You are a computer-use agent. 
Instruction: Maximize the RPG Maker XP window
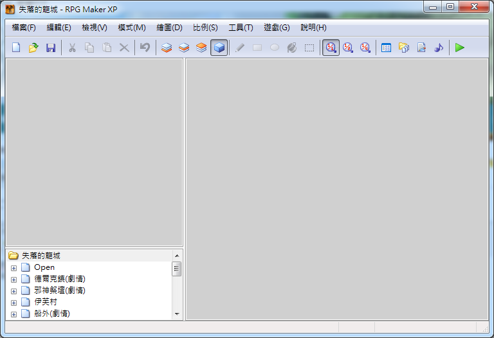tap(450, 6)
